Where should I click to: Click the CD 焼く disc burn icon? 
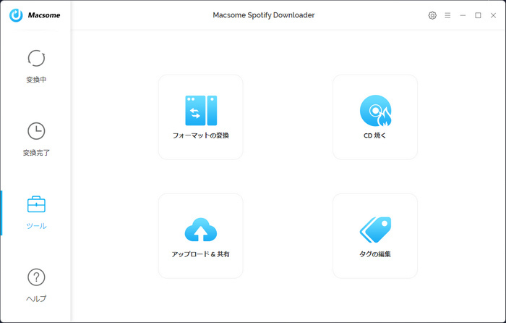(x=375, y=111)
